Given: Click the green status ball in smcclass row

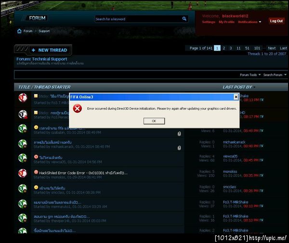Looking at the screenshot, I should click(23, 189).
